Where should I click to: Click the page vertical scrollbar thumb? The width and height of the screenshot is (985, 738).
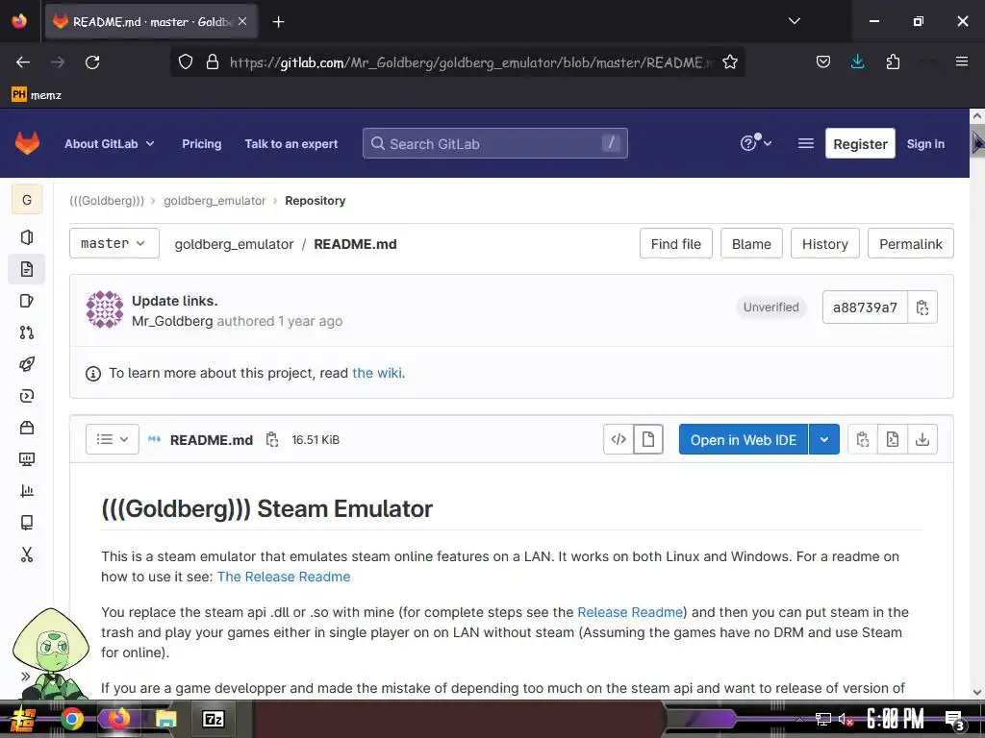pyautogui.click(x=977, y=142)
